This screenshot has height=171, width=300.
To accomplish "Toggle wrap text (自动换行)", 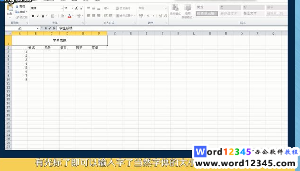I will [123, 8].
